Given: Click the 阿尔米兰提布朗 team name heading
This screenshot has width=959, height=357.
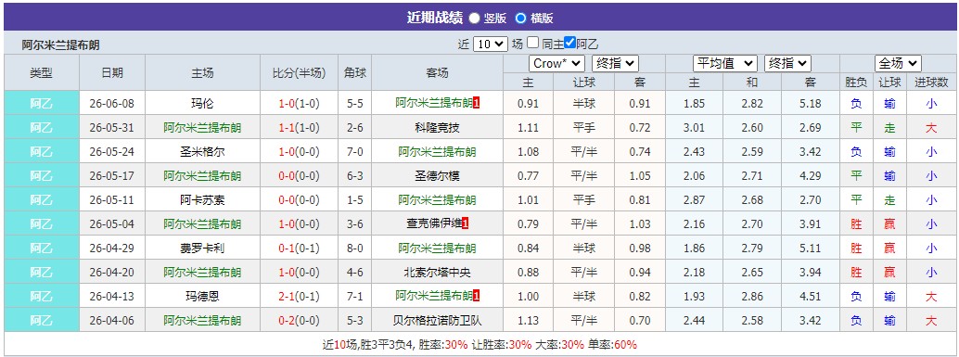Looking at the screenshot, I should click(x=60, y=45).
